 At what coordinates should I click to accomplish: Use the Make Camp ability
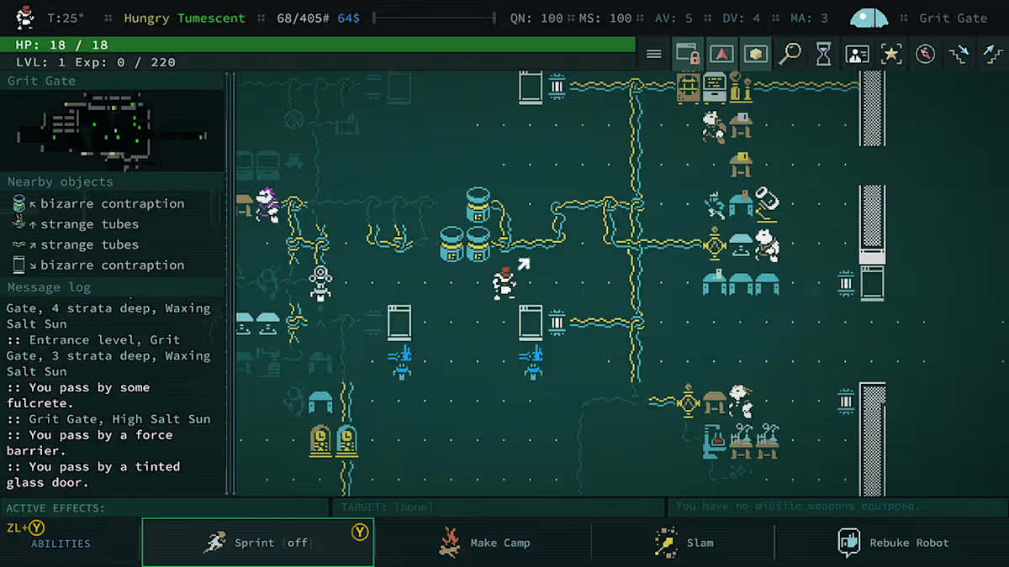[484, 543]
